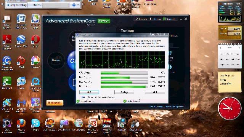Click the CPU Usage gadget graph
244x137 pixels.
[x=230, y=19]
